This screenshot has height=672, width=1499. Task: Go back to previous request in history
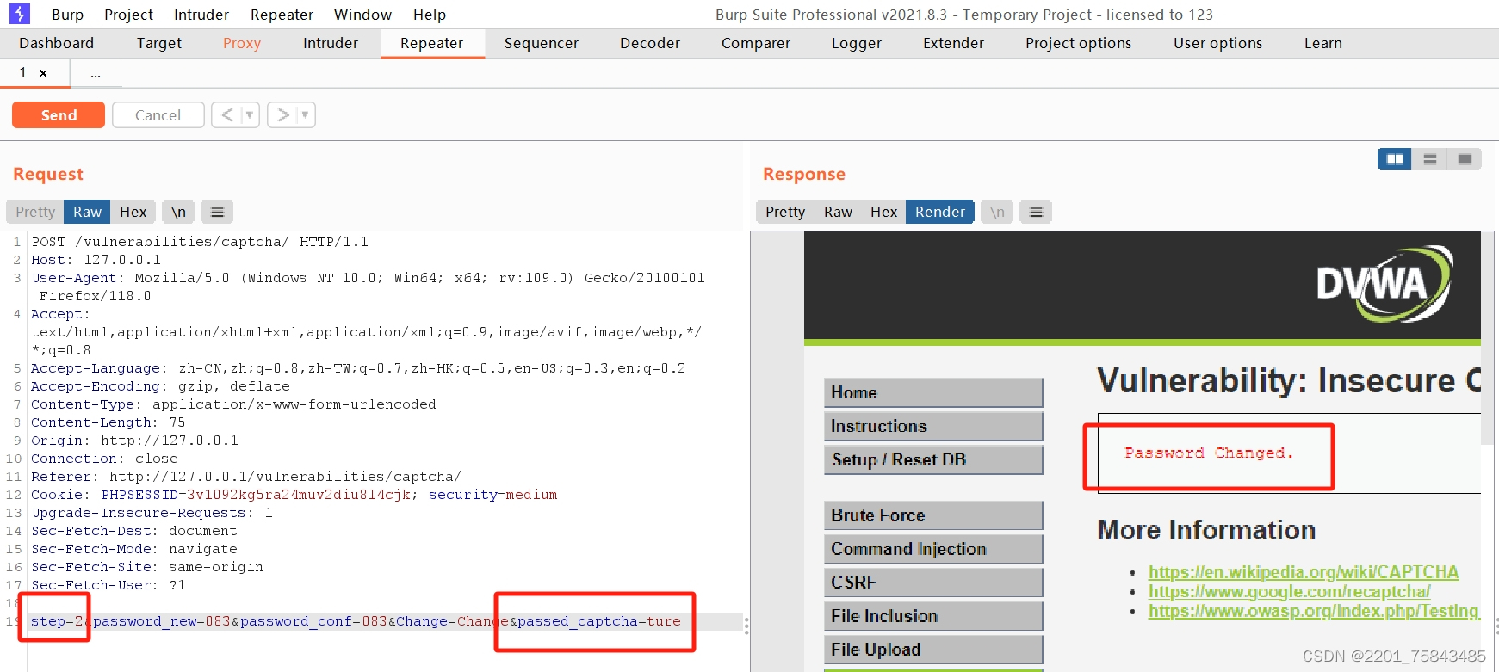[226, 114]
